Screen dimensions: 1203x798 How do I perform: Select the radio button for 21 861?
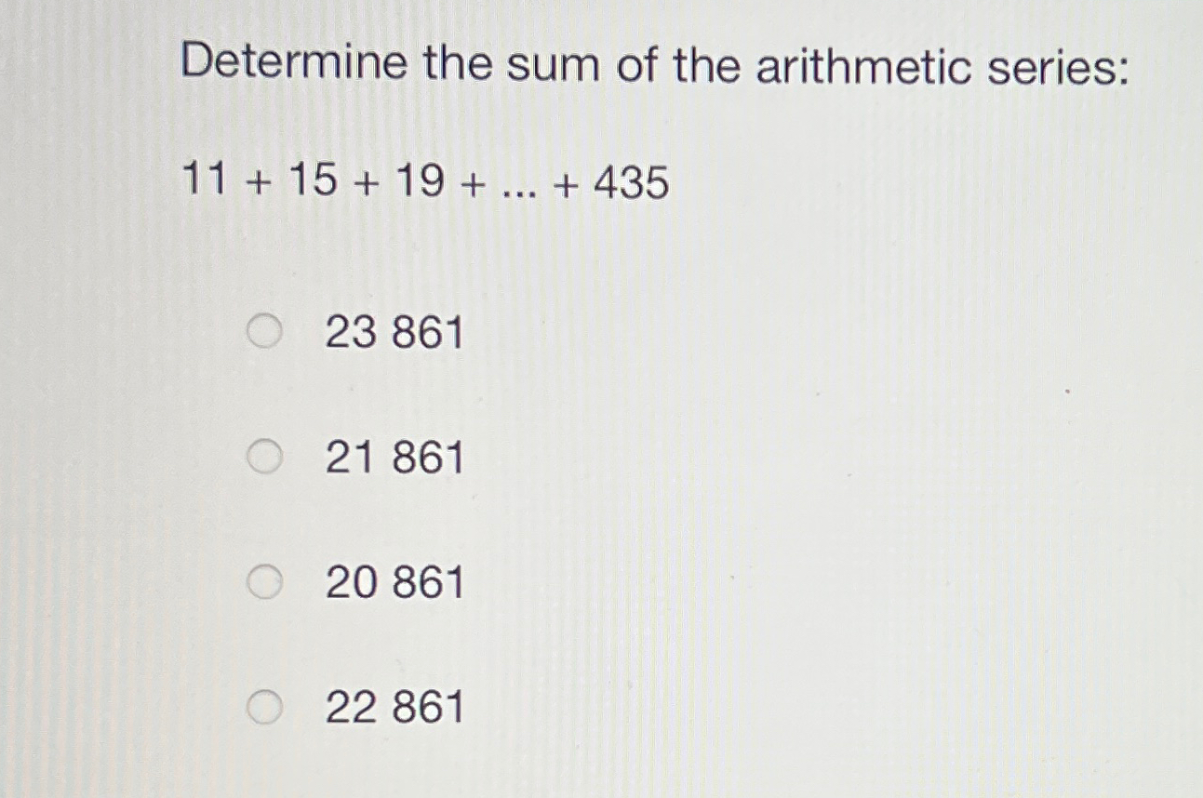pyautogui.click(x=265, y=456)
